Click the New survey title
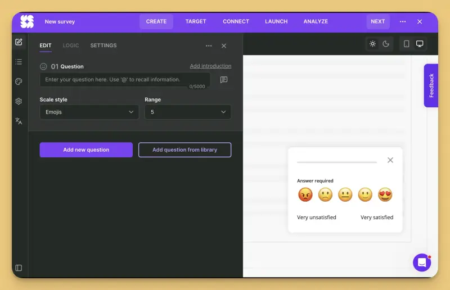Screen dimensions: 450x290 click(60, 22)
